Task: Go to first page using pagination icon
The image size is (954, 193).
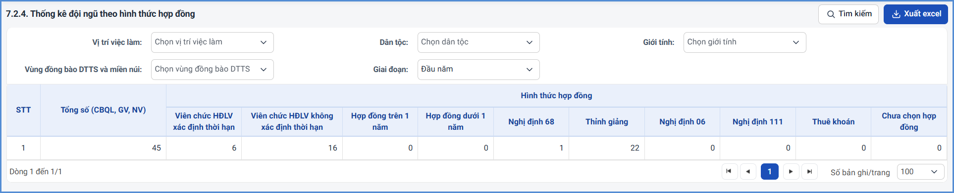Action: 729,172
